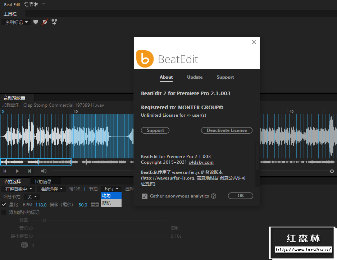This screenshot has height=260, width=337.
Task: Click the Deactivate License button
Action: [227, 130]
